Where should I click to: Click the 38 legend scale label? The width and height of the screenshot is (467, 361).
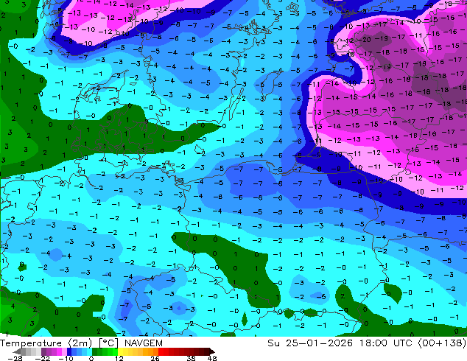192,358
